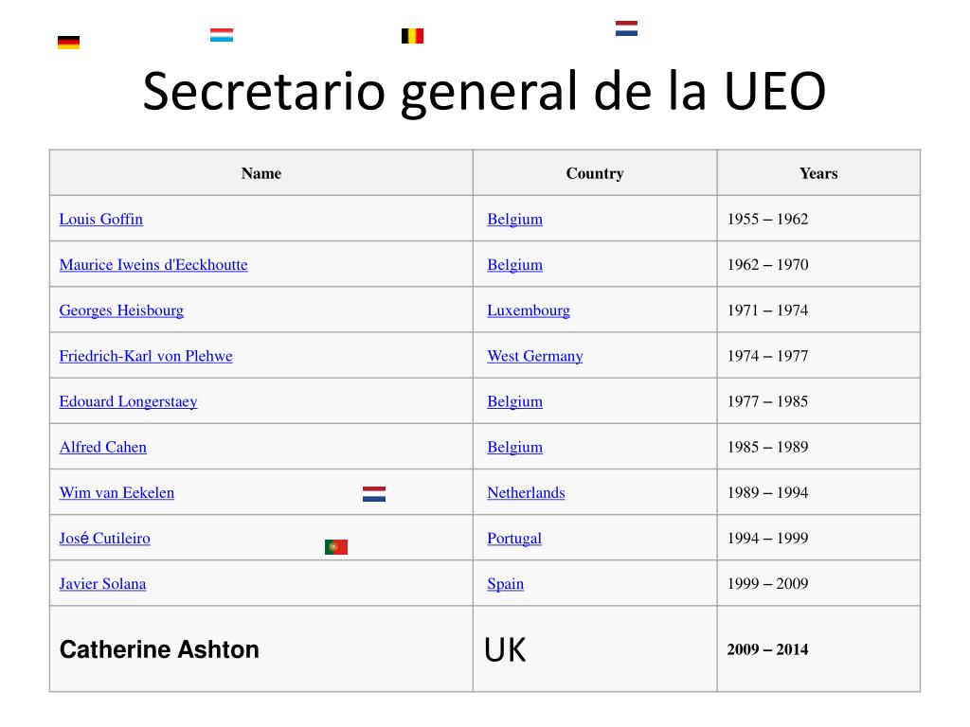The width and height of the screenshot is (970, 727).
Task: Click the Netherlands flag above the title
Action: 627,28
